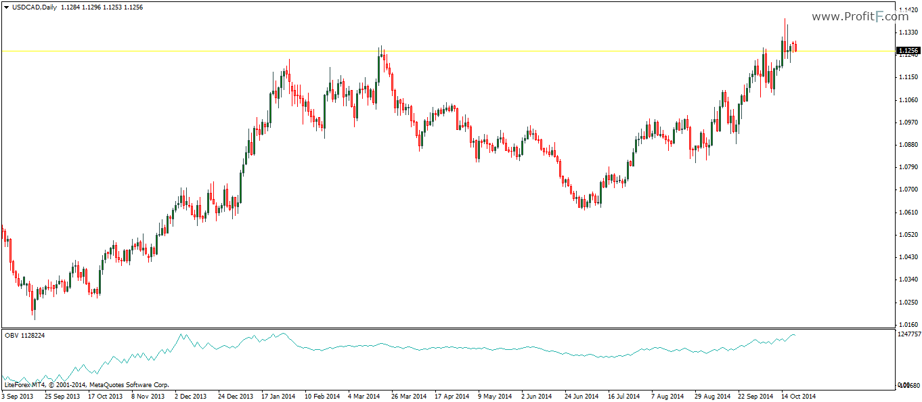This screenshot has height=402, width=922.
Task: Click the 2 Dec 2013 date label
Action: [x=192, y=397]
